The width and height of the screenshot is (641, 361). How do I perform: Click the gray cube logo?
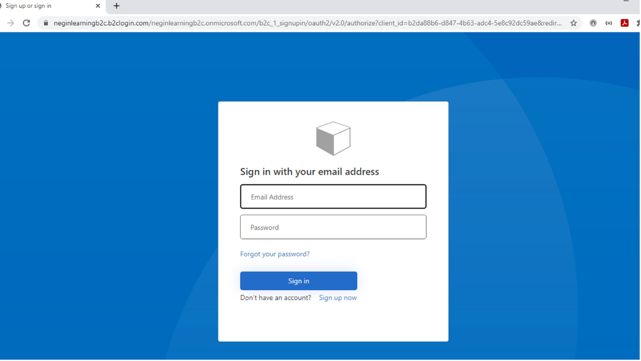click(x=333, y=138)
